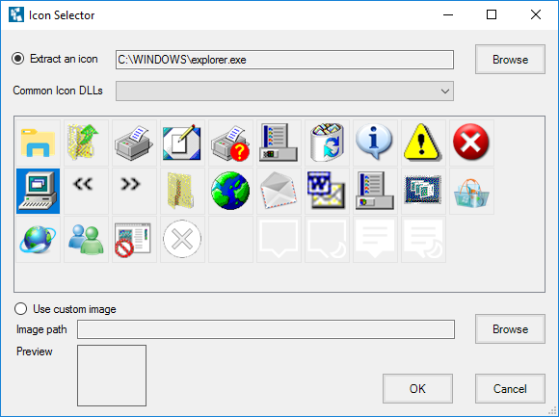Viewport: 559px width, 417px height.
Task: Maximize the Icon Selector window
Action: pyautogui.click(x=492, y=14)
